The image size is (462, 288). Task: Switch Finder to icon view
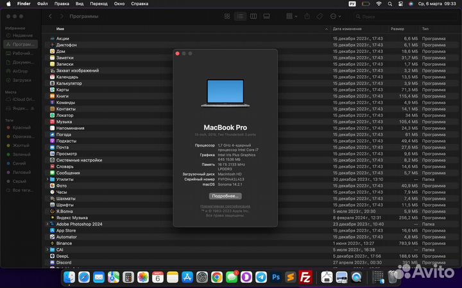[227, 17]
